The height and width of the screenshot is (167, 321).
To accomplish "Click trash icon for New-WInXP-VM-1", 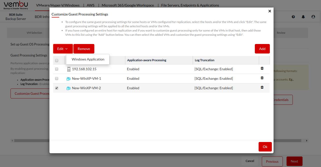I will click(262, 78).
